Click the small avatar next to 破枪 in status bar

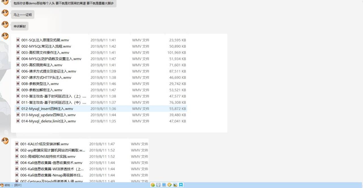pos(2,185)
